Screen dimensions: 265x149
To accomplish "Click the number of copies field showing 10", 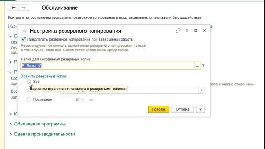I will tap(70, 100).
